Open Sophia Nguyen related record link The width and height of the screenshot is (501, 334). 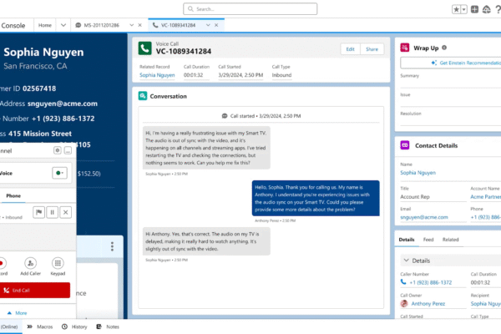coord(157,75)
